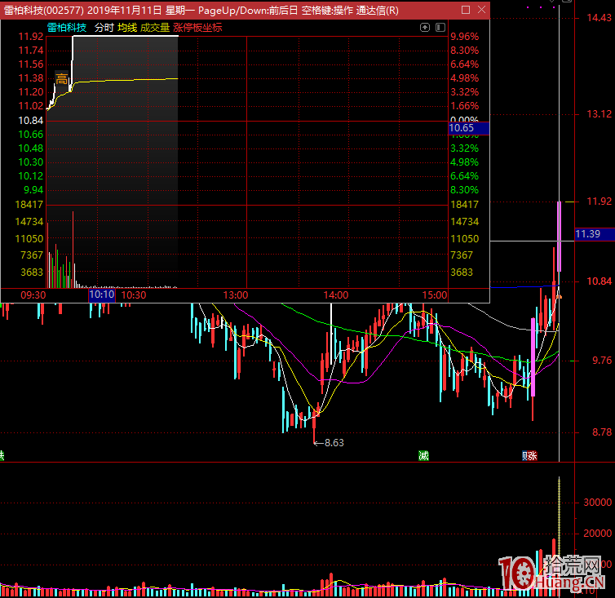Click the orange 高 marker on intraday chart
The height and width of the screenshot is (598, 615).
click(61, 79)
